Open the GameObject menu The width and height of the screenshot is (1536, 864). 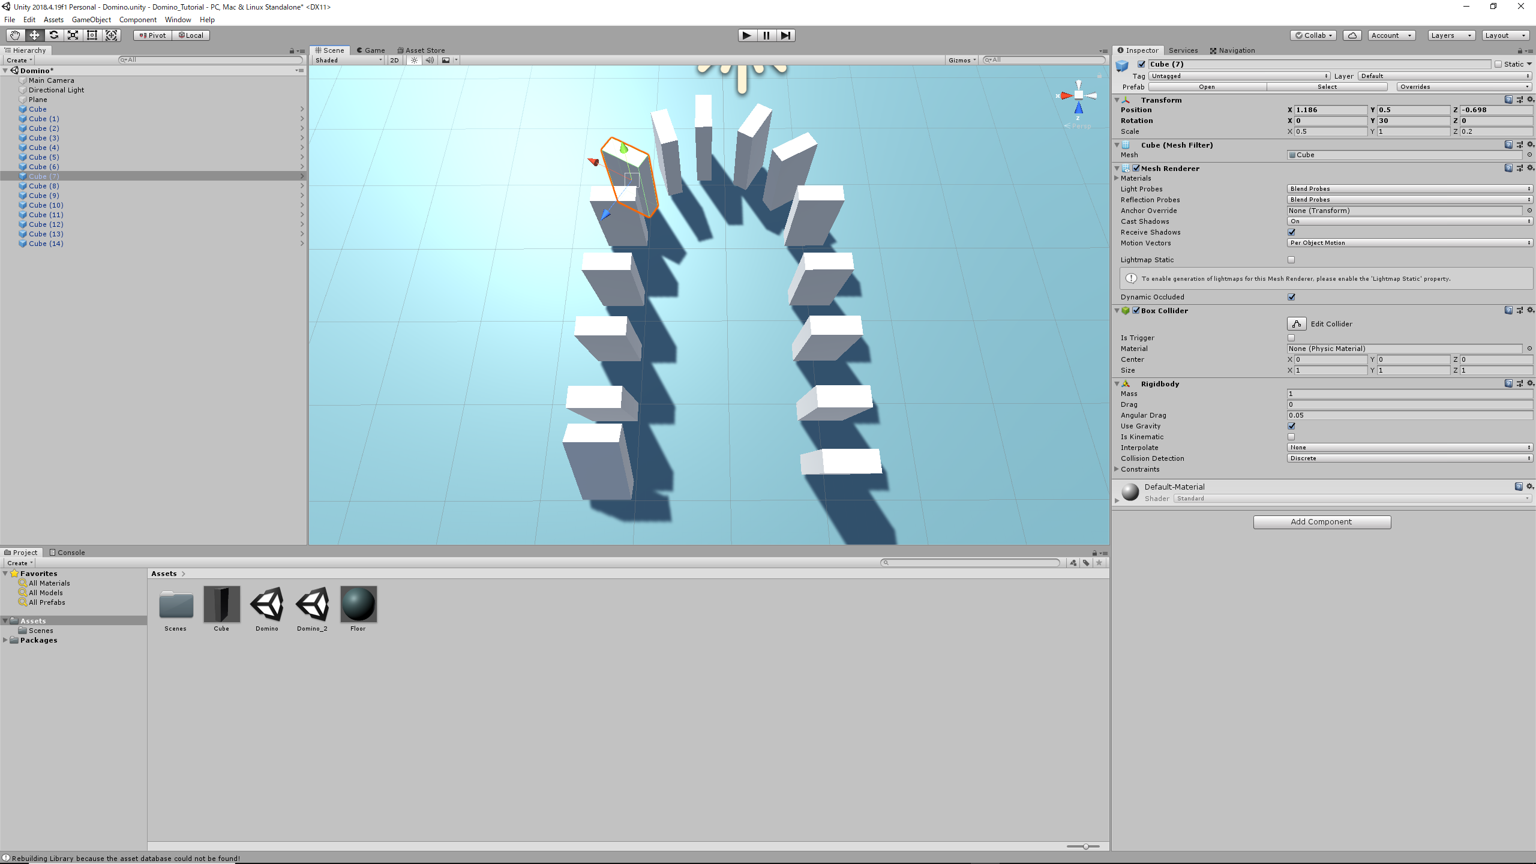[x=91, y=20]
